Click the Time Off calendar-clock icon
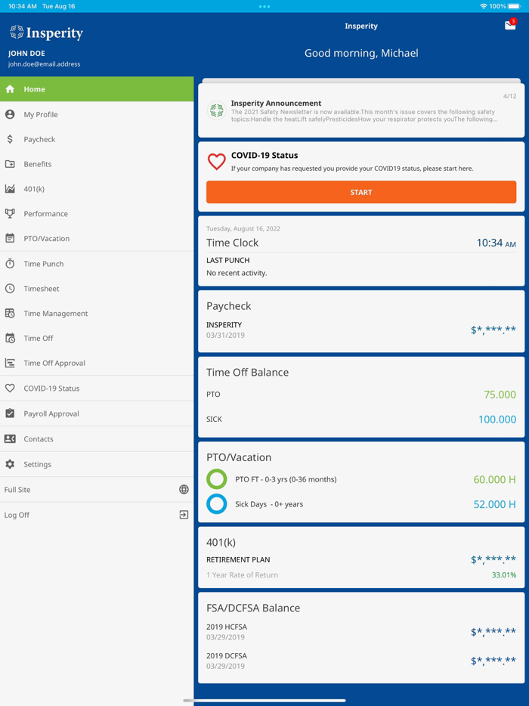 (10, 338)
